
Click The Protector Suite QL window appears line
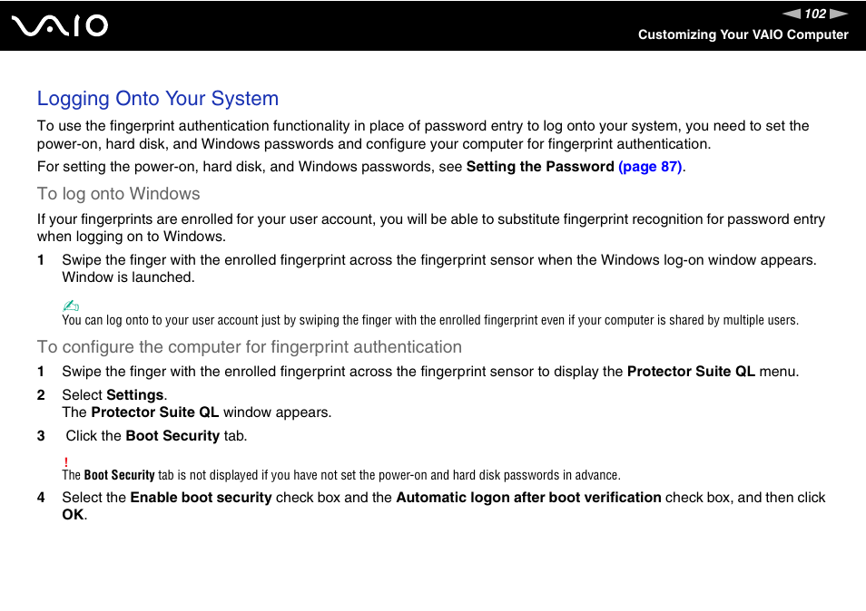point(197,412)
